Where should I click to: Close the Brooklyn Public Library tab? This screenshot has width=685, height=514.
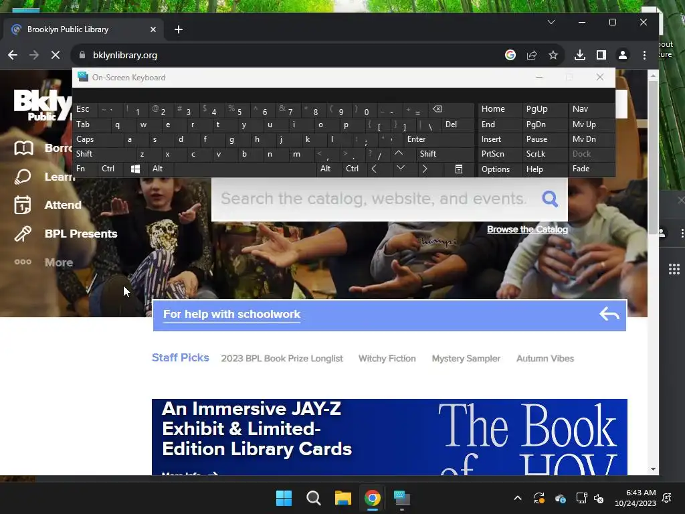(x=153, y=29)
